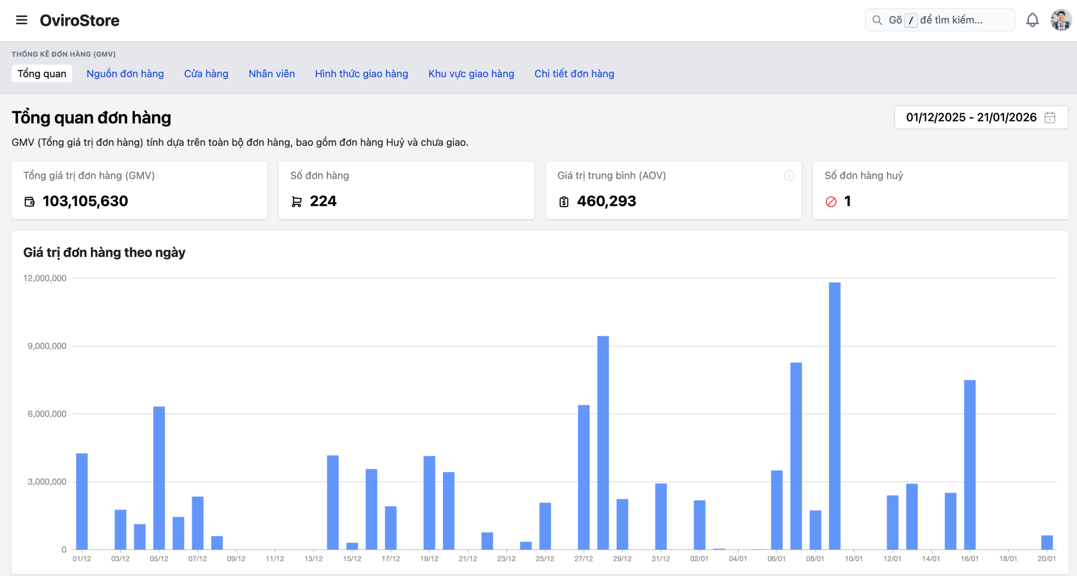Open the date range picker 01/12/2025 - 21/01/2026
This screenshot has width=1077, height=576.
coord(971,117)
